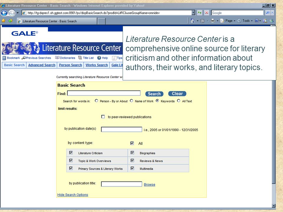The height and width of the screenshot is (212, 283).
Task: Open Dictionaries from the toolbar
Action: [65, 58]
